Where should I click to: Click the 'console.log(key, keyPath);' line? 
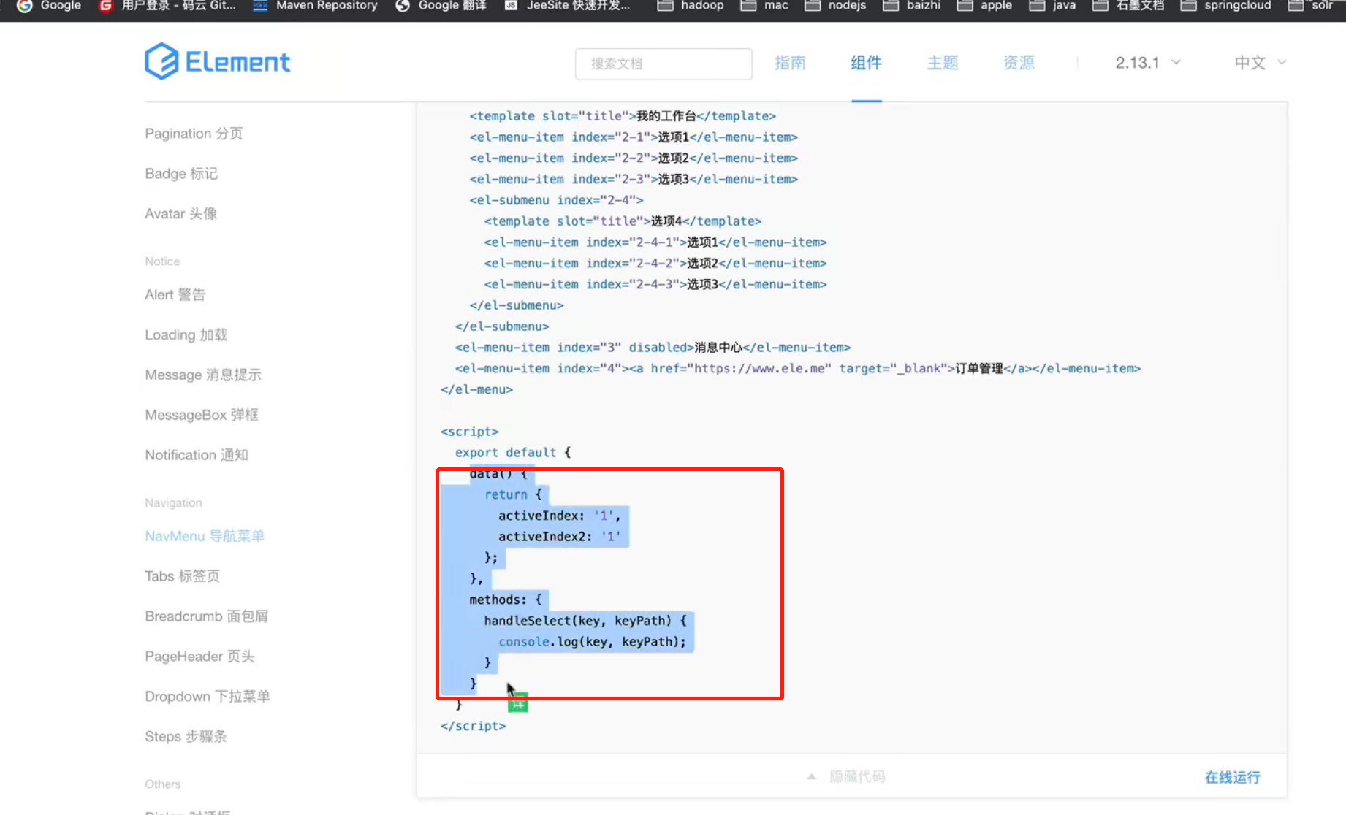pos(593,642)
